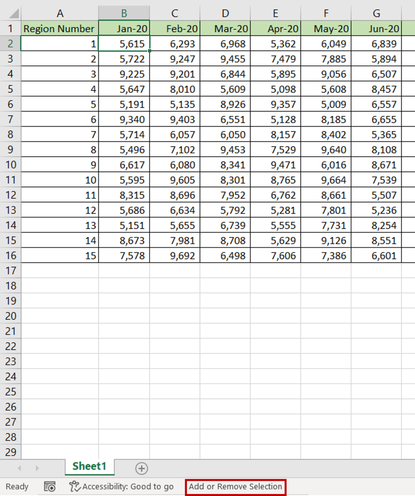Select the cell containing 9,225
The image size is (415, 496).
tap(124, 74)
